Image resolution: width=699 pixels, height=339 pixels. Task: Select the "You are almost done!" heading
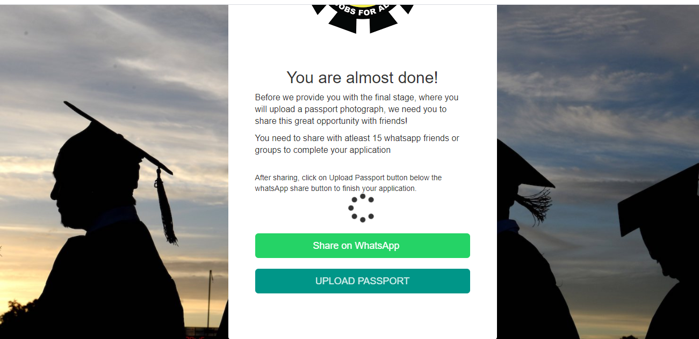362,77
